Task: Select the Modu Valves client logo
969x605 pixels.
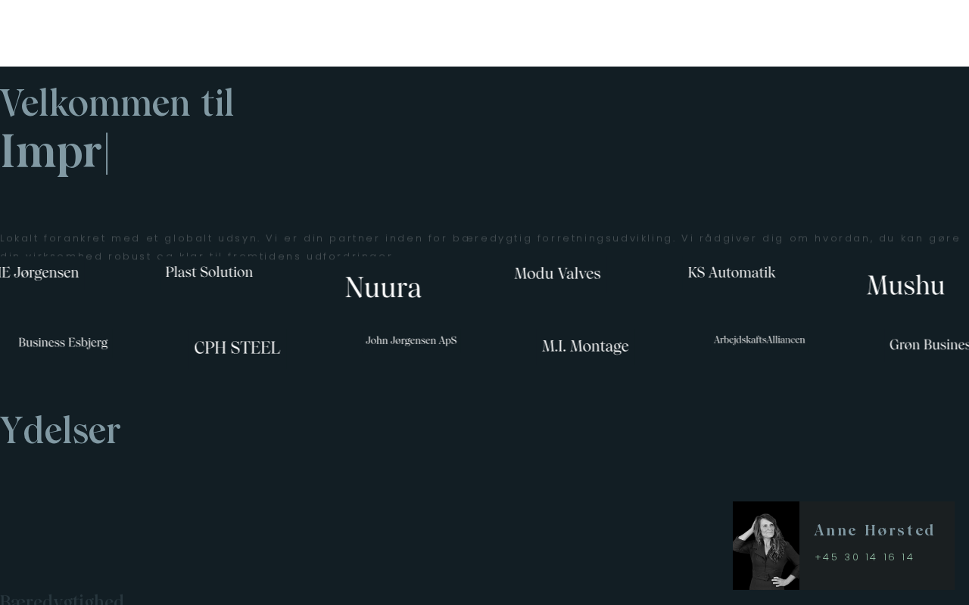Action: point(557,274)
